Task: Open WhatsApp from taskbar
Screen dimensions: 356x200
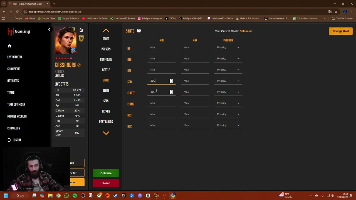Action: click(x=66, y=196)
